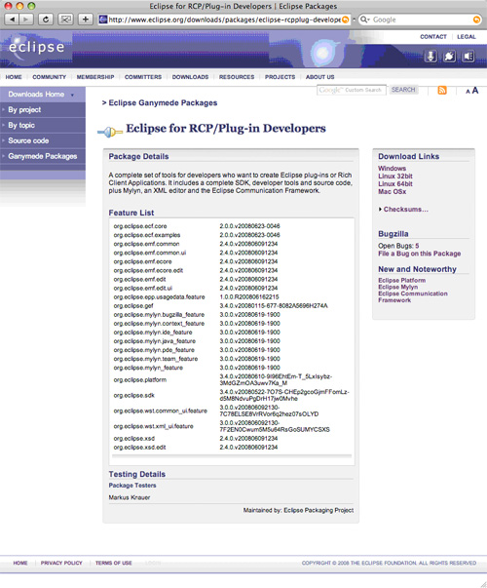Open the MEMBERSHIP nav menu item
The height and width of the screenshot is (588, 487).
95,77
